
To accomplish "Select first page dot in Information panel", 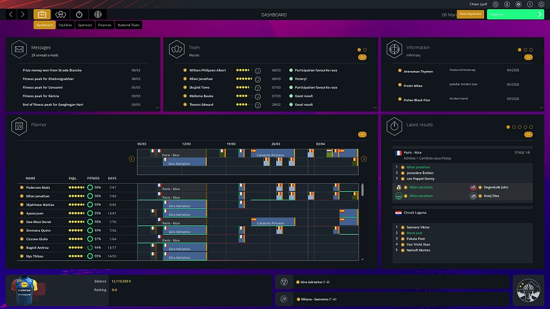I will coord(520,50).
